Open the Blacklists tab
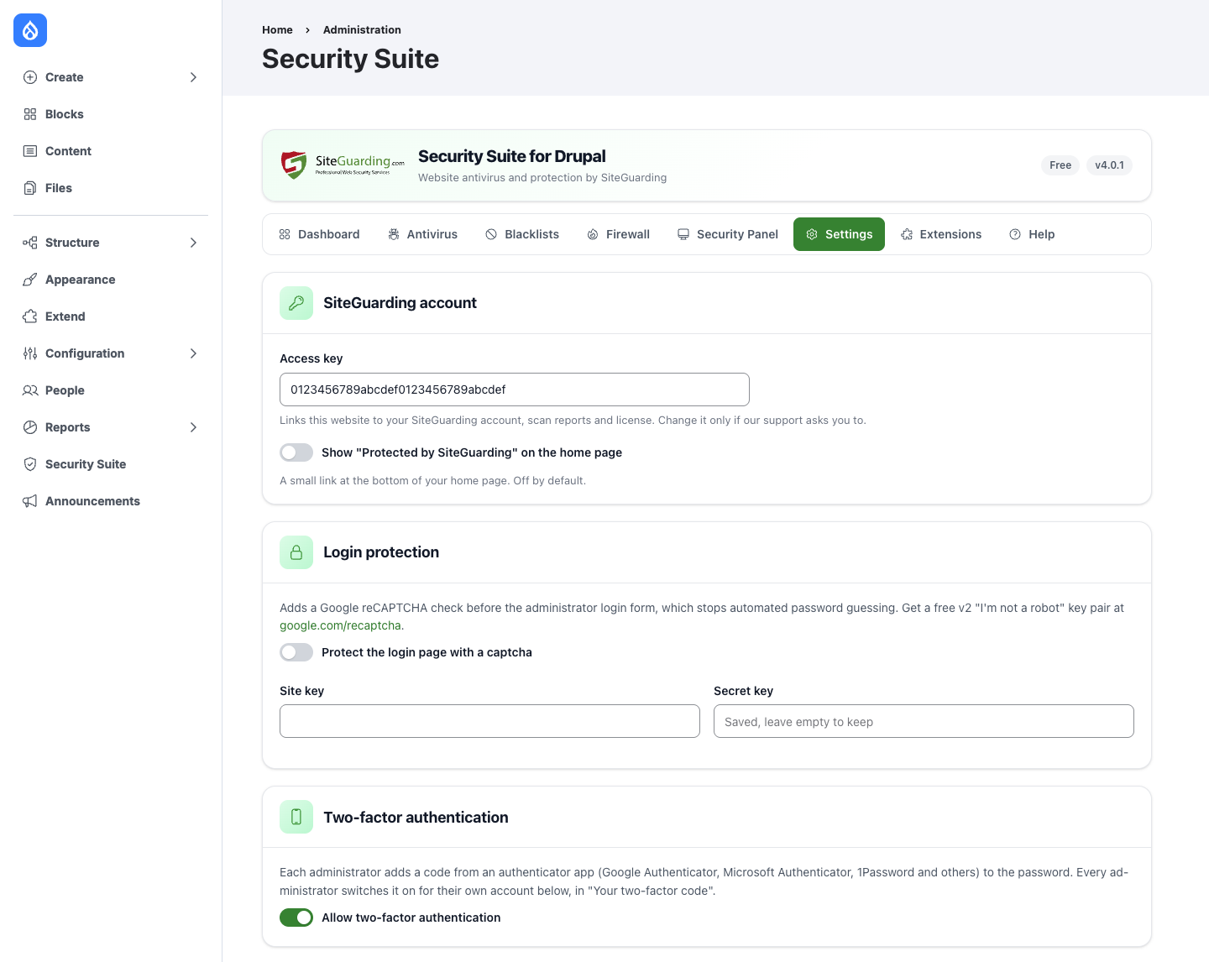 (522, 234)
